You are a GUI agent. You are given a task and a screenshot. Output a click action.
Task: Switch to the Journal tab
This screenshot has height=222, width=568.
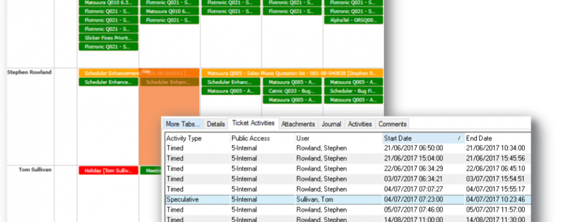pos(331,124)
